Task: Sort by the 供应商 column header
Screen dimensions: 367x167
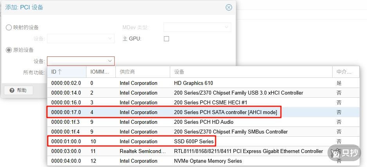Action: (142, 72)
